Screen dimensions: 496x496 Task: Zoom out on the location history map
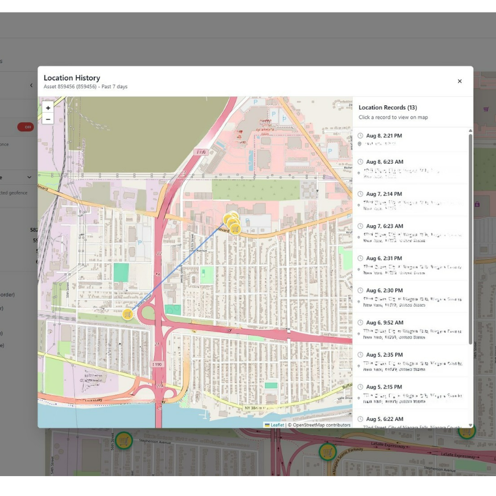click(48, 119)
